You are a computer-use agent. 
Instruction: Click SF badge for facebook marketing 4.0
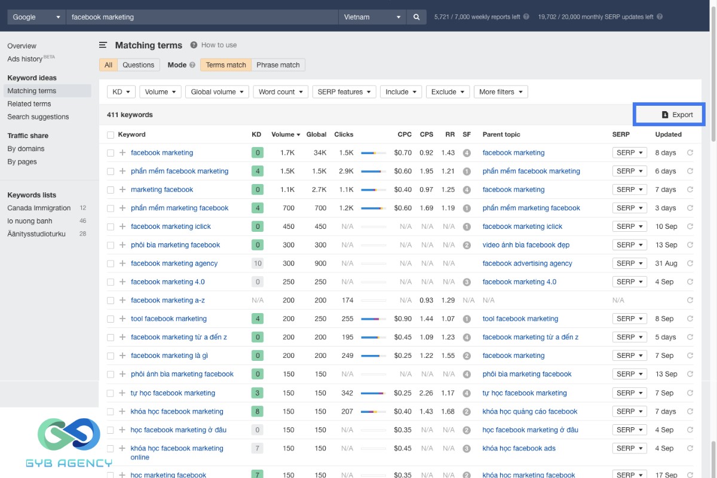pyautogui.click(x=467, y=282)
